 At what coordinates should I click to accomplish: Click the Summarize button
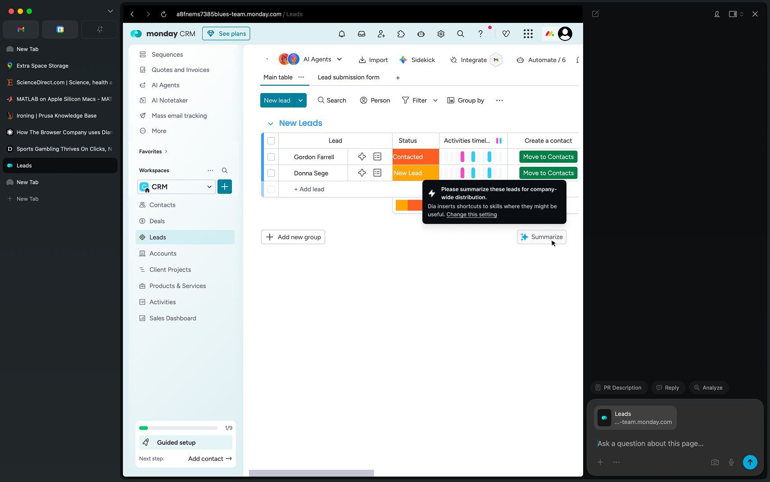pos(542,237)
